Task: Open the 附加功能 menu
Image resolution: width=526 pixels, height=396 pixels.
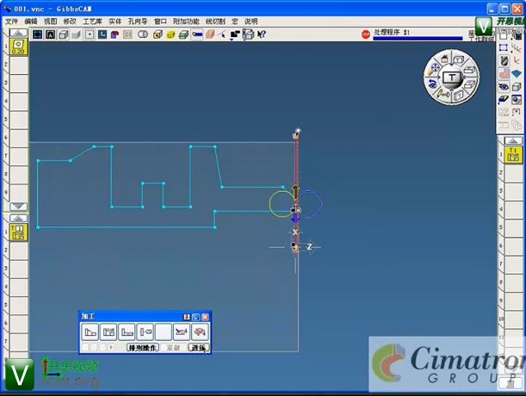Action: click(x=185, y=21)
